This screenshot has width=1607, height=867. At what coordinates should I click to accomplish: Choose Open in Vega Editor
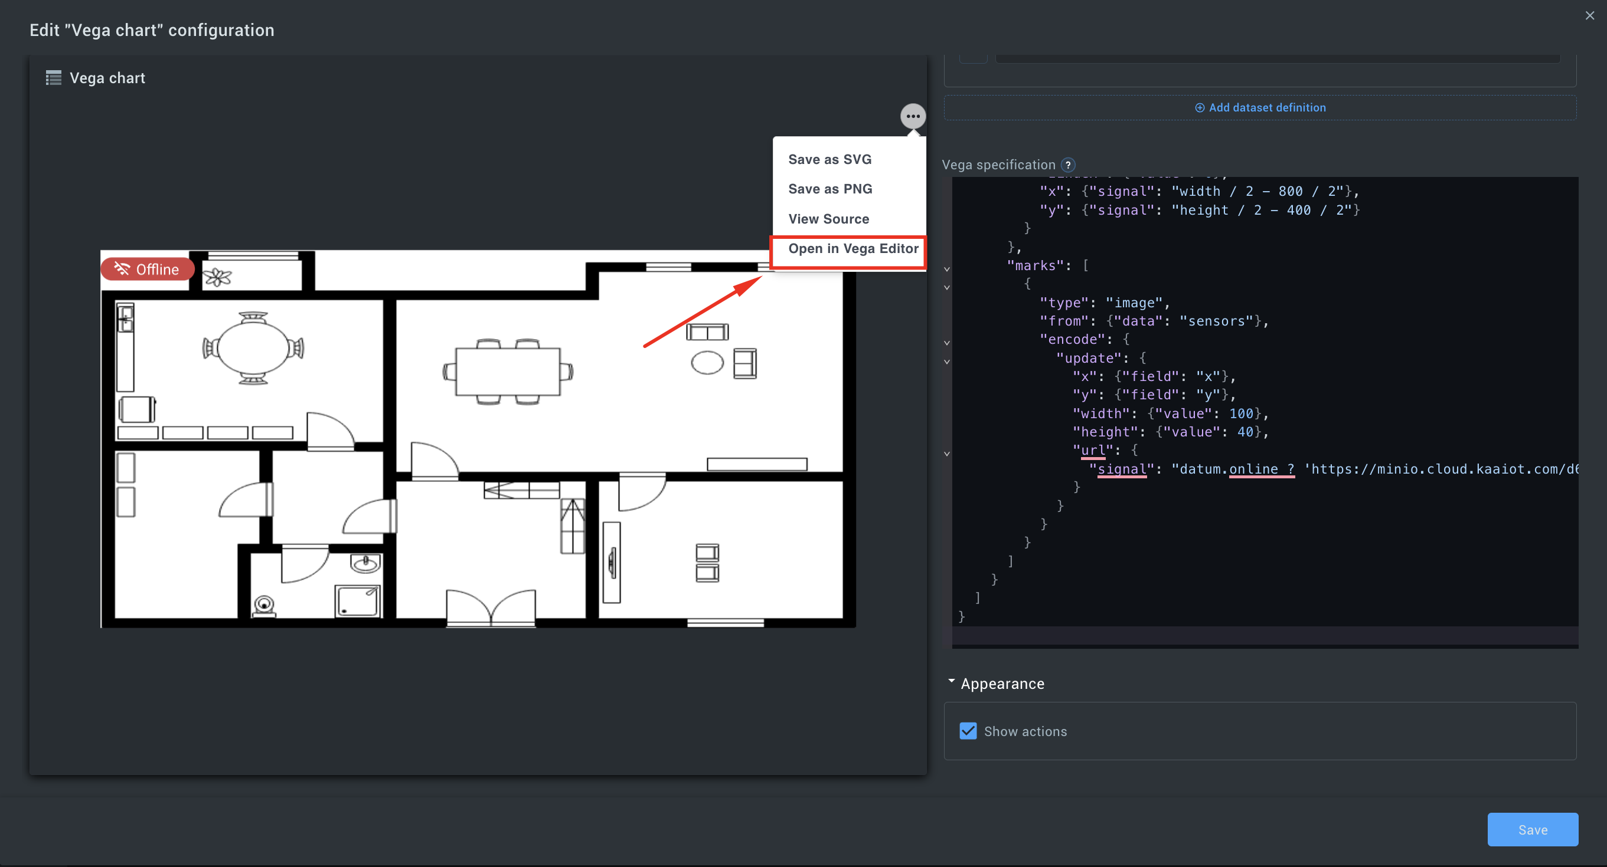point(853,249)
